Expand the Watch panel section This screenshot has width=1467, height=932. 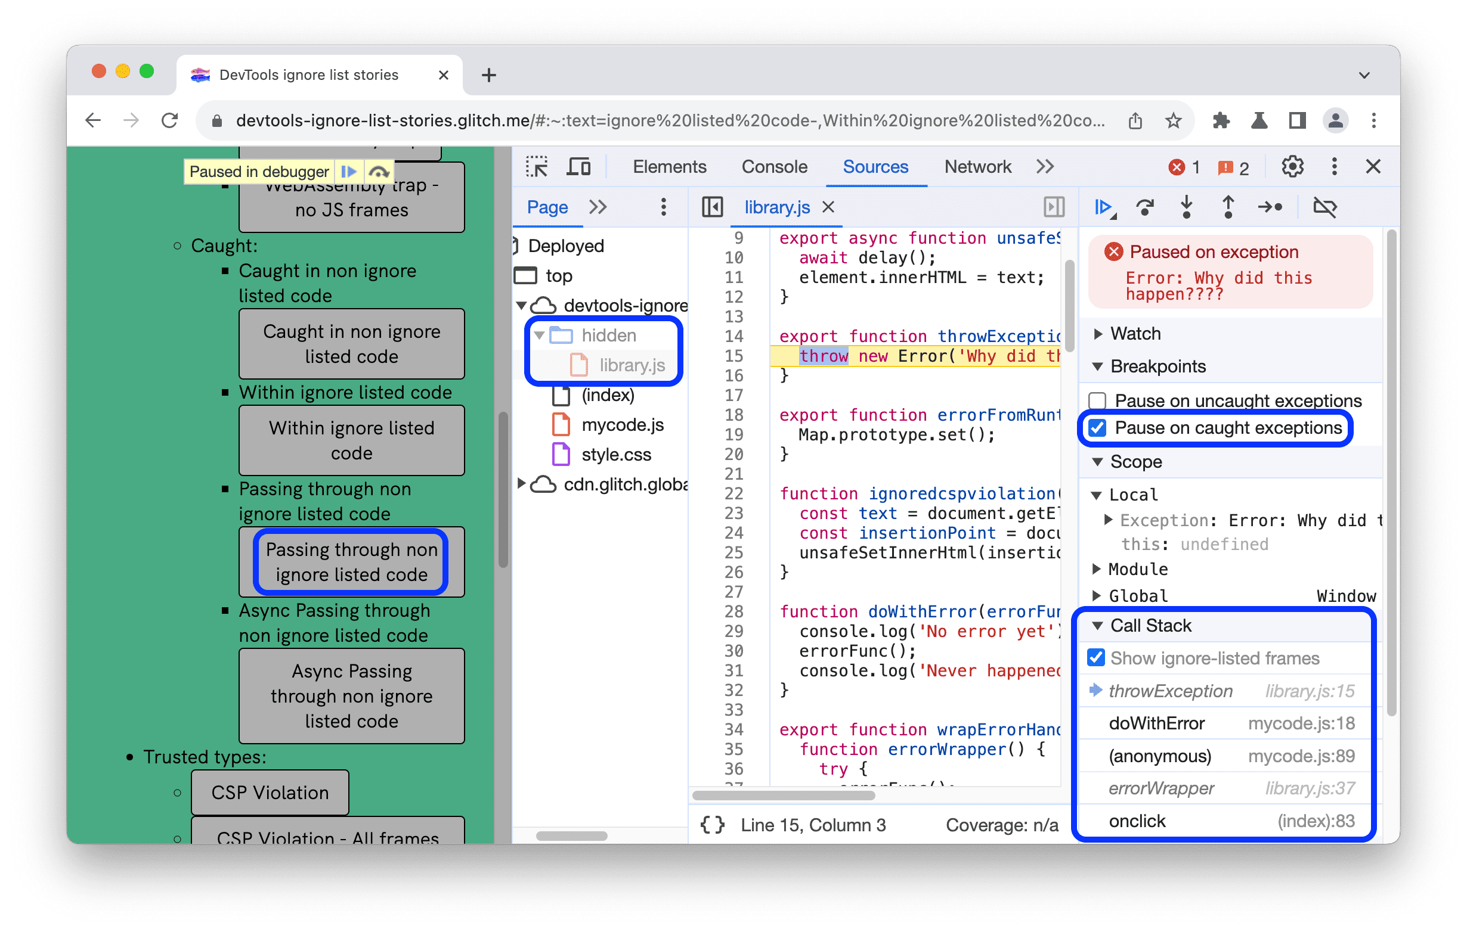pyautogui.click(x=1101, y=334)
